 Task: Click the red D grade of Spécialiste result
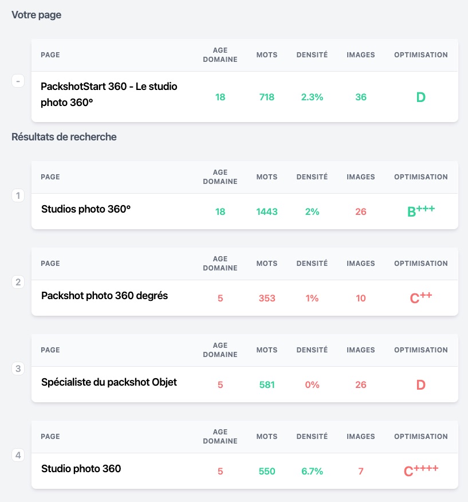coord(420,385)
